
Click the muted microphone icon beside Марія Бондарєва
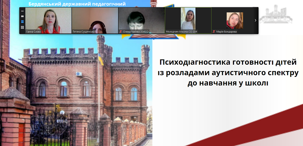pyautogui.click(x=214, y=32)
